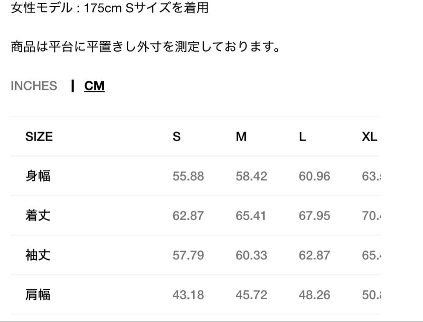This screenshot has width=423, height=322.
Task: Click the S size column header
Action: [x=177, y=137]
